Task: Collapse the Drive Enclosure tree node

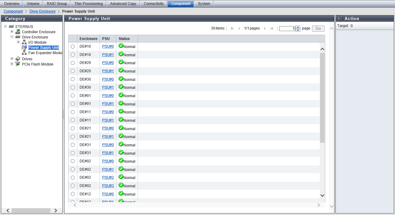Action: [12, 37]
